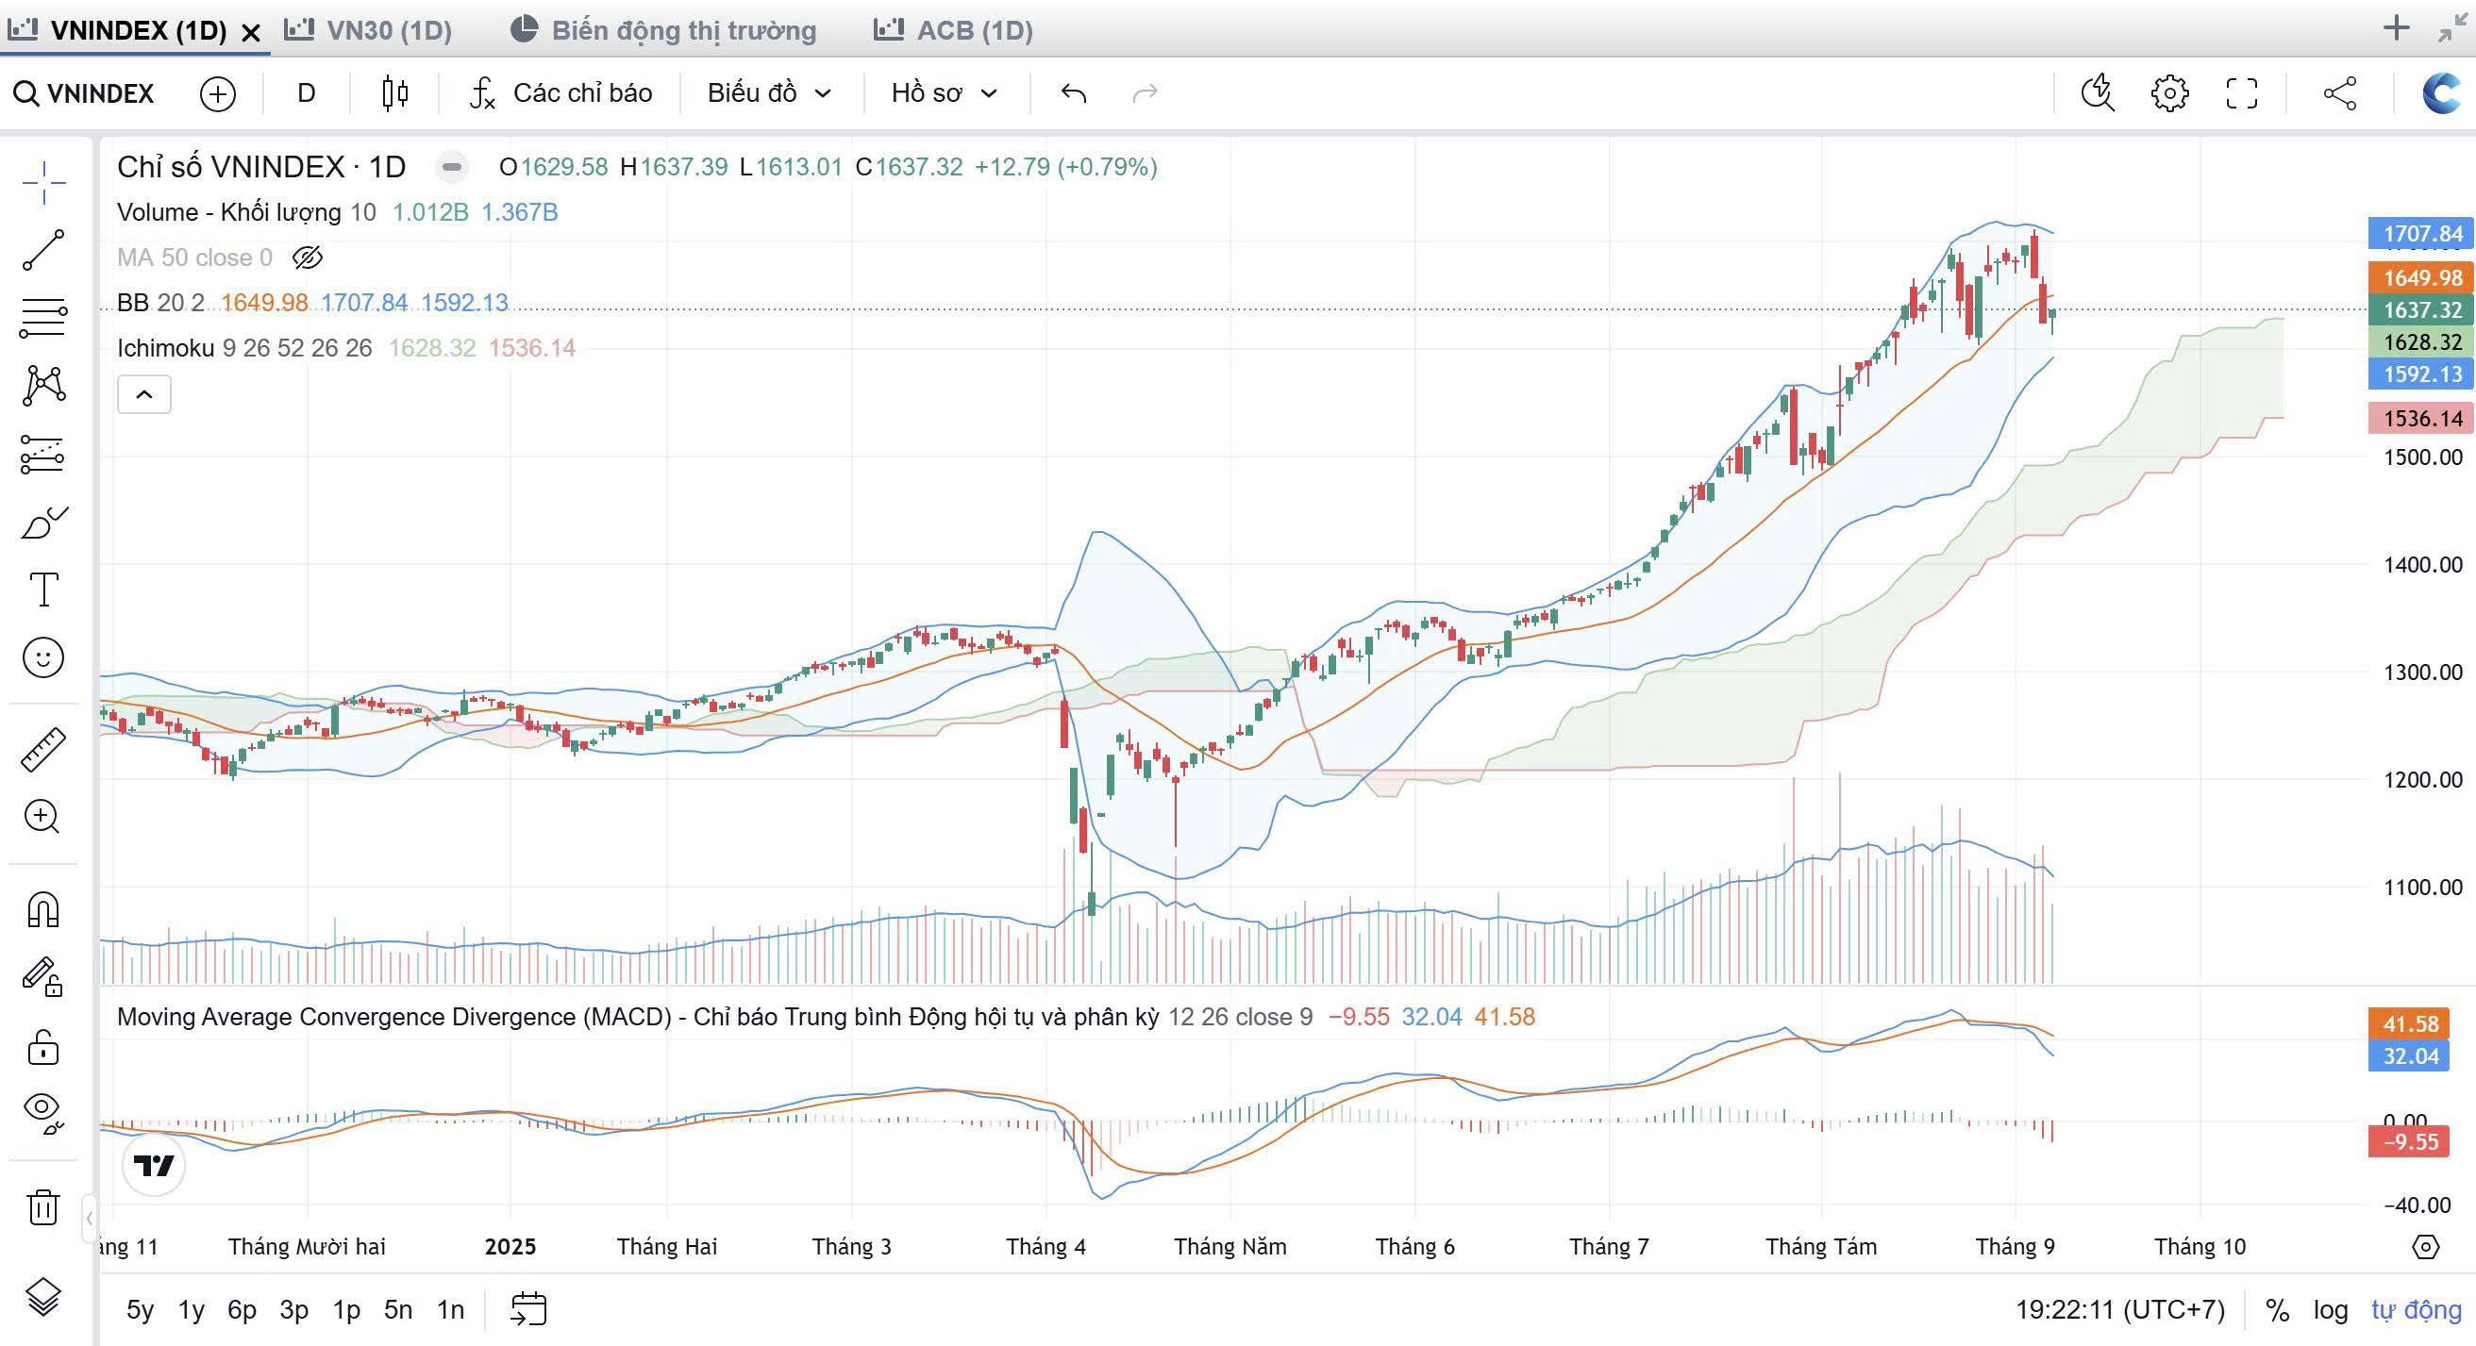Switch to the VN30 (1D) tab

pyautogui.click(x=370, y=31)
